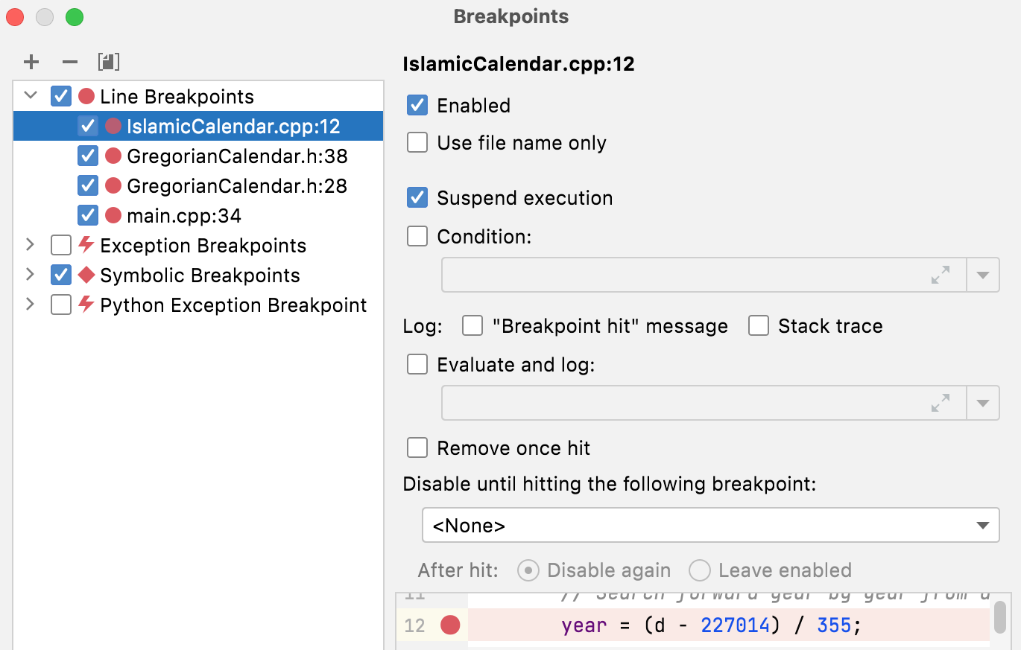Click the red diamond icon of Symbolic Breakpoints
Image resolution: width=1021 pixels, height=650 pixels.
(x=86, y=275)
